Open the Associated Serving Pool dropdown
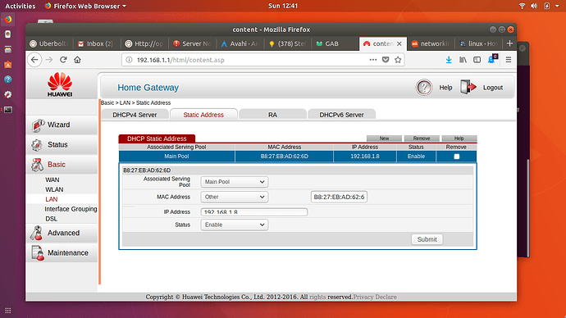The height and width of the screenshot is (318, 566). tap(235, 182)
